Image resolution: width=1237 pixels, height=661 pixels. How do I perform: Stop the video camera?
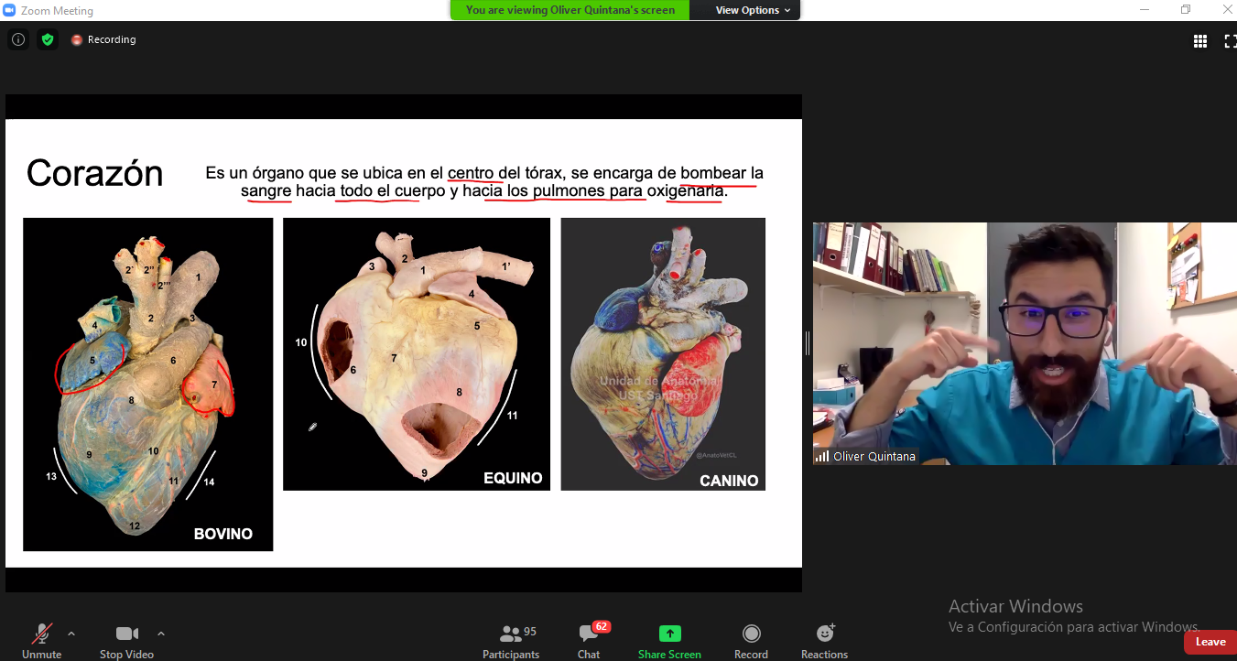click(x=126, y=640)
